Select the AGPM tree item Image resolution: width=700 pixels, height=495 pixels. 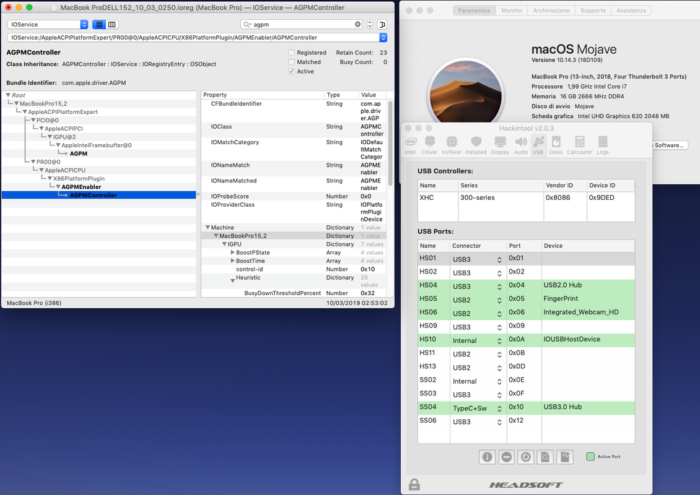point(79,153)
